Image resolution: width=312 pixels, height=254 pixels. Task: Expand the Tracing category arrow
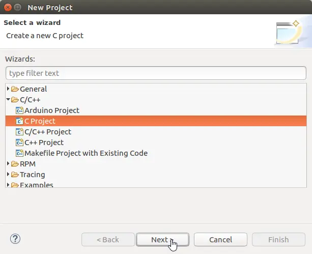8,175
